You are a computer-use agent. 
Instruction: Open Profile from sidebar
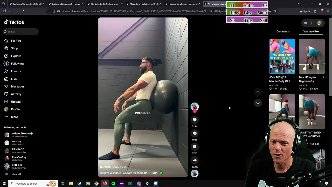click(x=15, y=109)
